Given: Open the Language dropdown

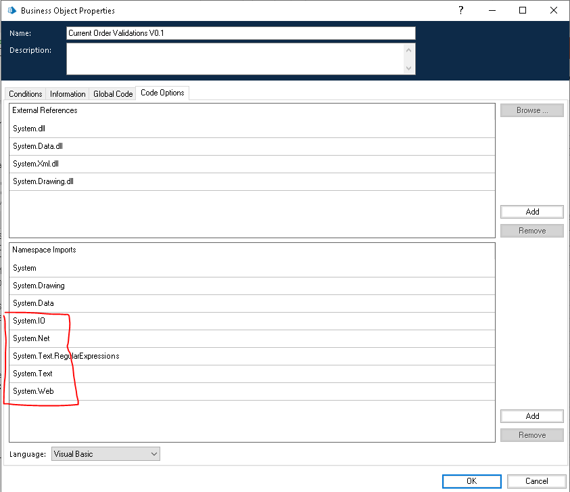Looking at the screenshot, I should coord(105,454).
